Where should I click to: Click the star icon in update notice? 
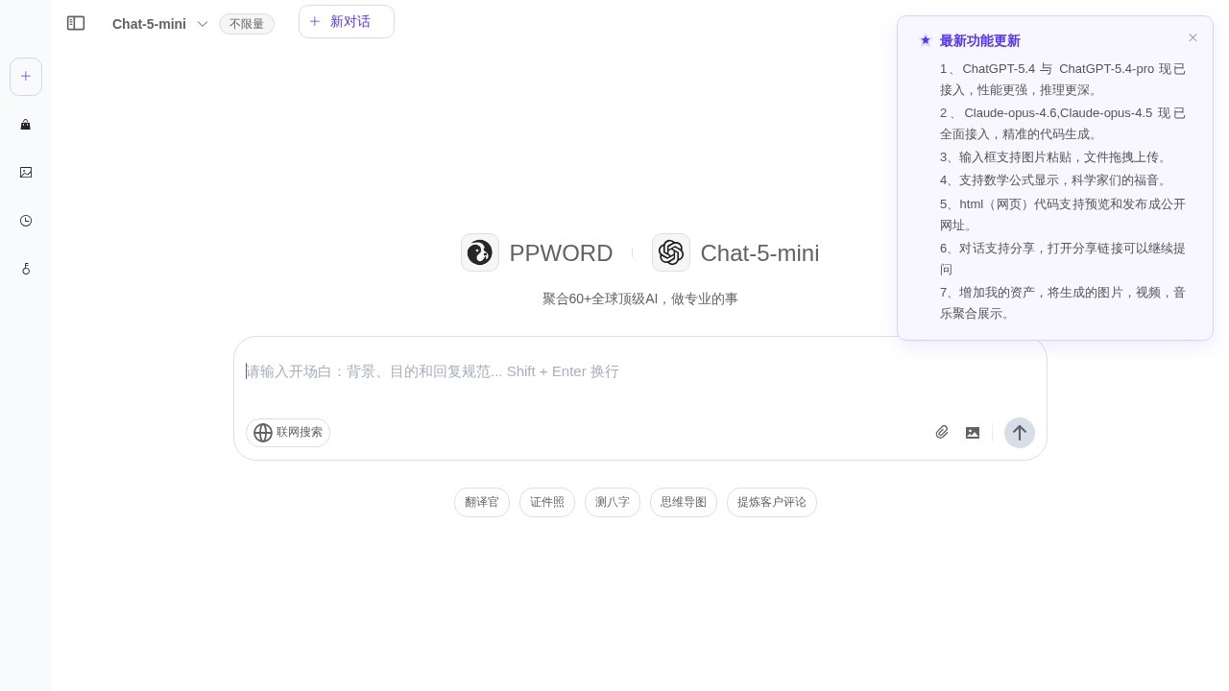(x=926, y=40)
